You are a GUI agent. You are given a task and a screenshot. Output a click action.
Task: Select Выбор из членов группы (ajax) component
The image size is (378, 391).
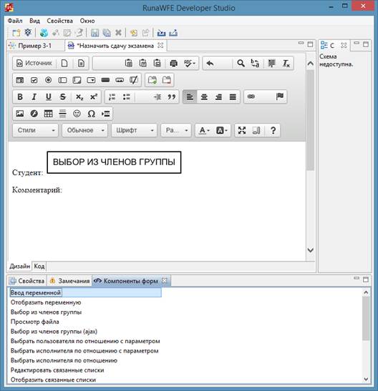[54, 332]
